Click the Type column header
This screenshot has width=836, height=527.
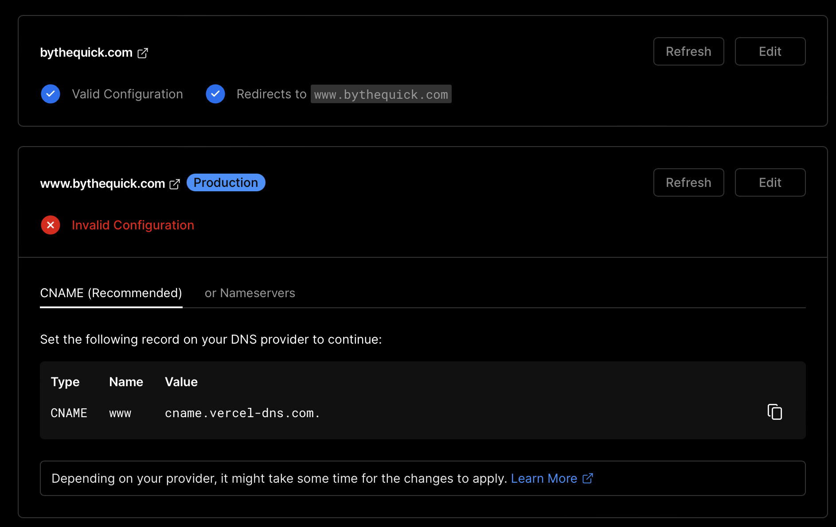pyautogui.click(x=65, y=382)
